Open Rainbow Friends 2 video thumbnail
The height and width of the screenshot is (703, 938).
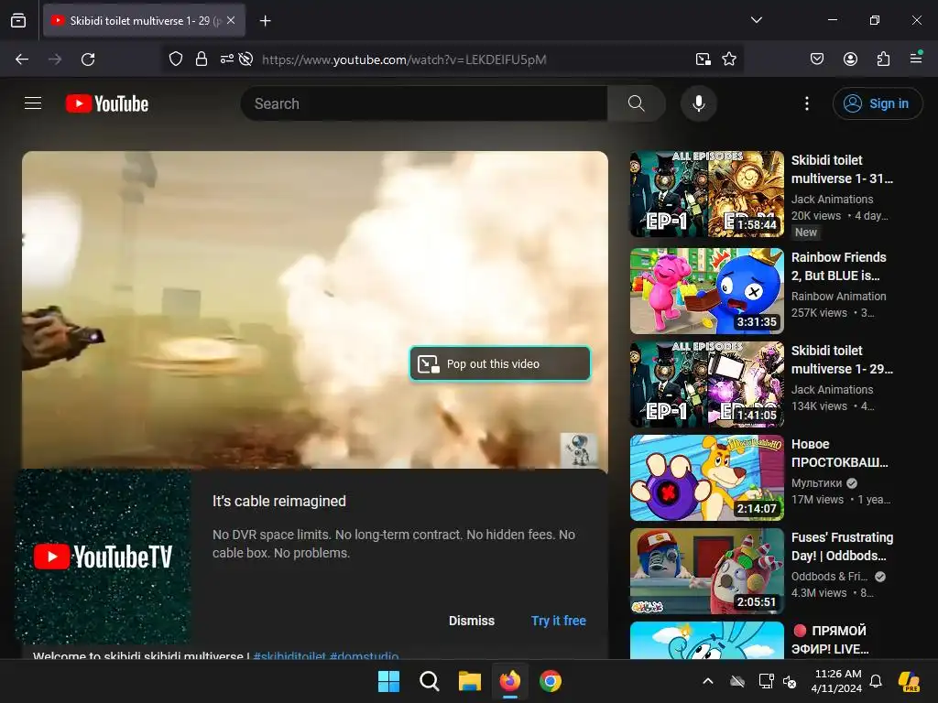706,291
